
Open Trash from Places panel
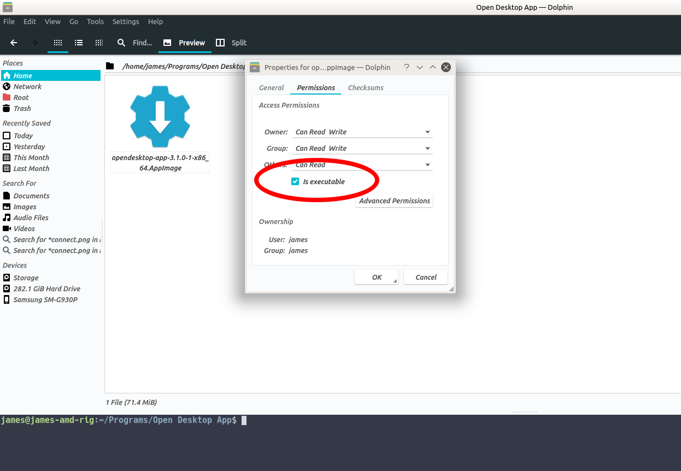point(51,108)
